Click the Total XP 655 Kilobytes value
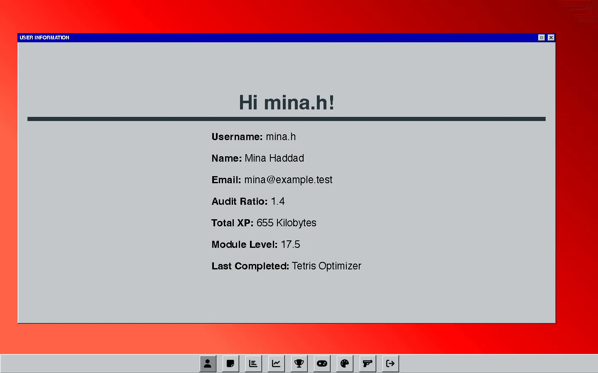 (x=286, y=223)
